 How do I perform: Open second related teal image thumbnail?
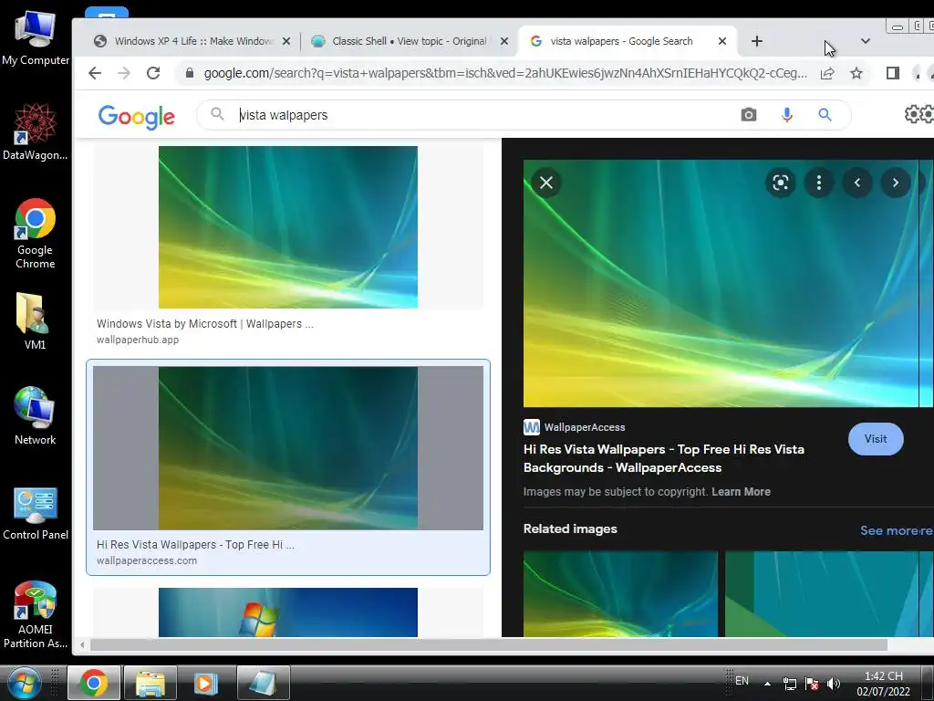tap(822, 593)
